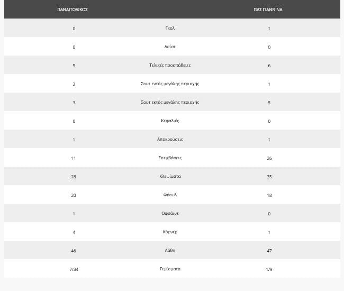The height and width of the screenshot is (291, 344).
Task: Click the Κλεψίματα stat label
Action: 170,176
